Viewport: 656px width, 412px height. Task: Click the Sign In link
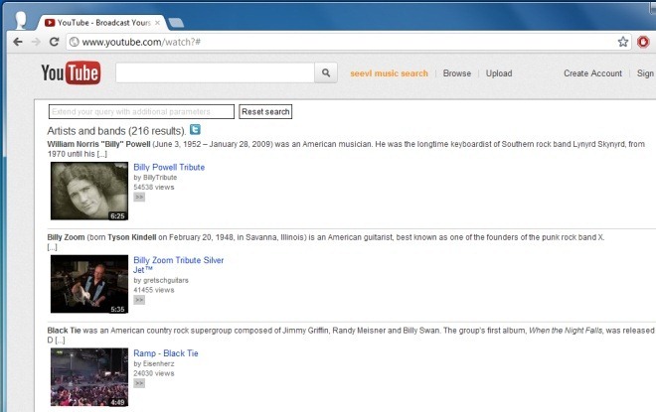click(x=646, y=73)
